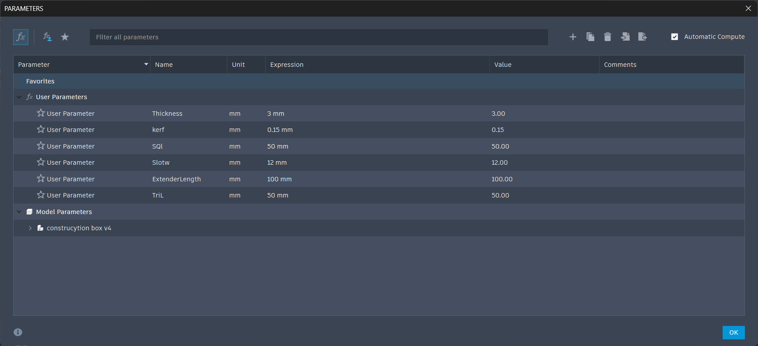
Task: Click the SQl parameter name
Action: [x=157, y=146]
